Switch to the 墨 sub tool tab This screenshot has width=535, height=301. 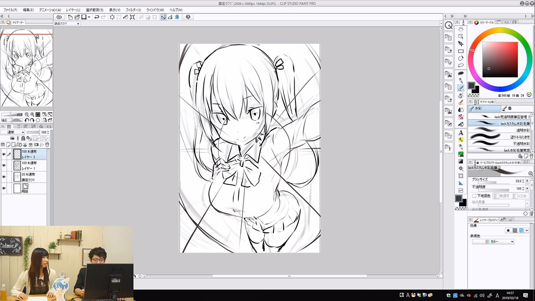pyautogui.click(x=517, y=109)
